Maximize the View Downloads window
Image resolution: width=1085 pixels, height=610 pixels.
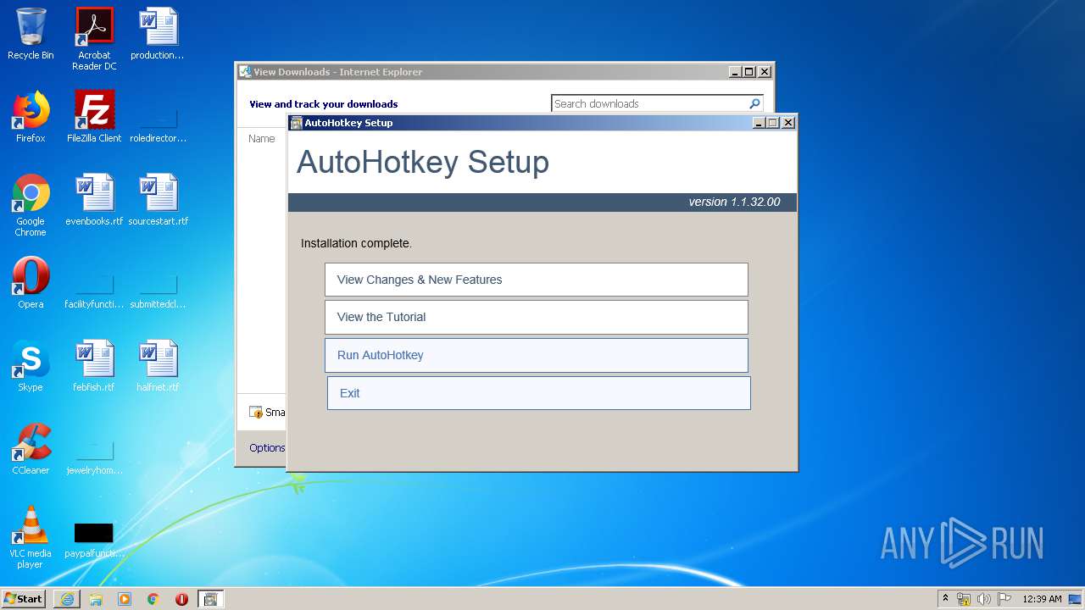coord(749,72)
